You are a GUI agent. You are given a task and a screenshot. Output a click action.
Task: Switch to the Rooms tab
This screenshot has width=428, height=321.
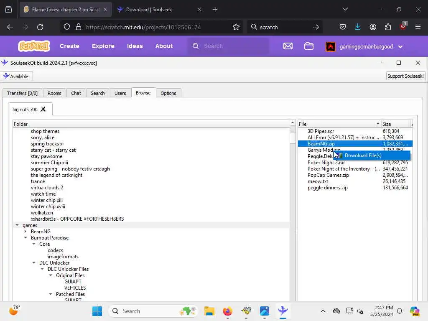click(54, 93)
